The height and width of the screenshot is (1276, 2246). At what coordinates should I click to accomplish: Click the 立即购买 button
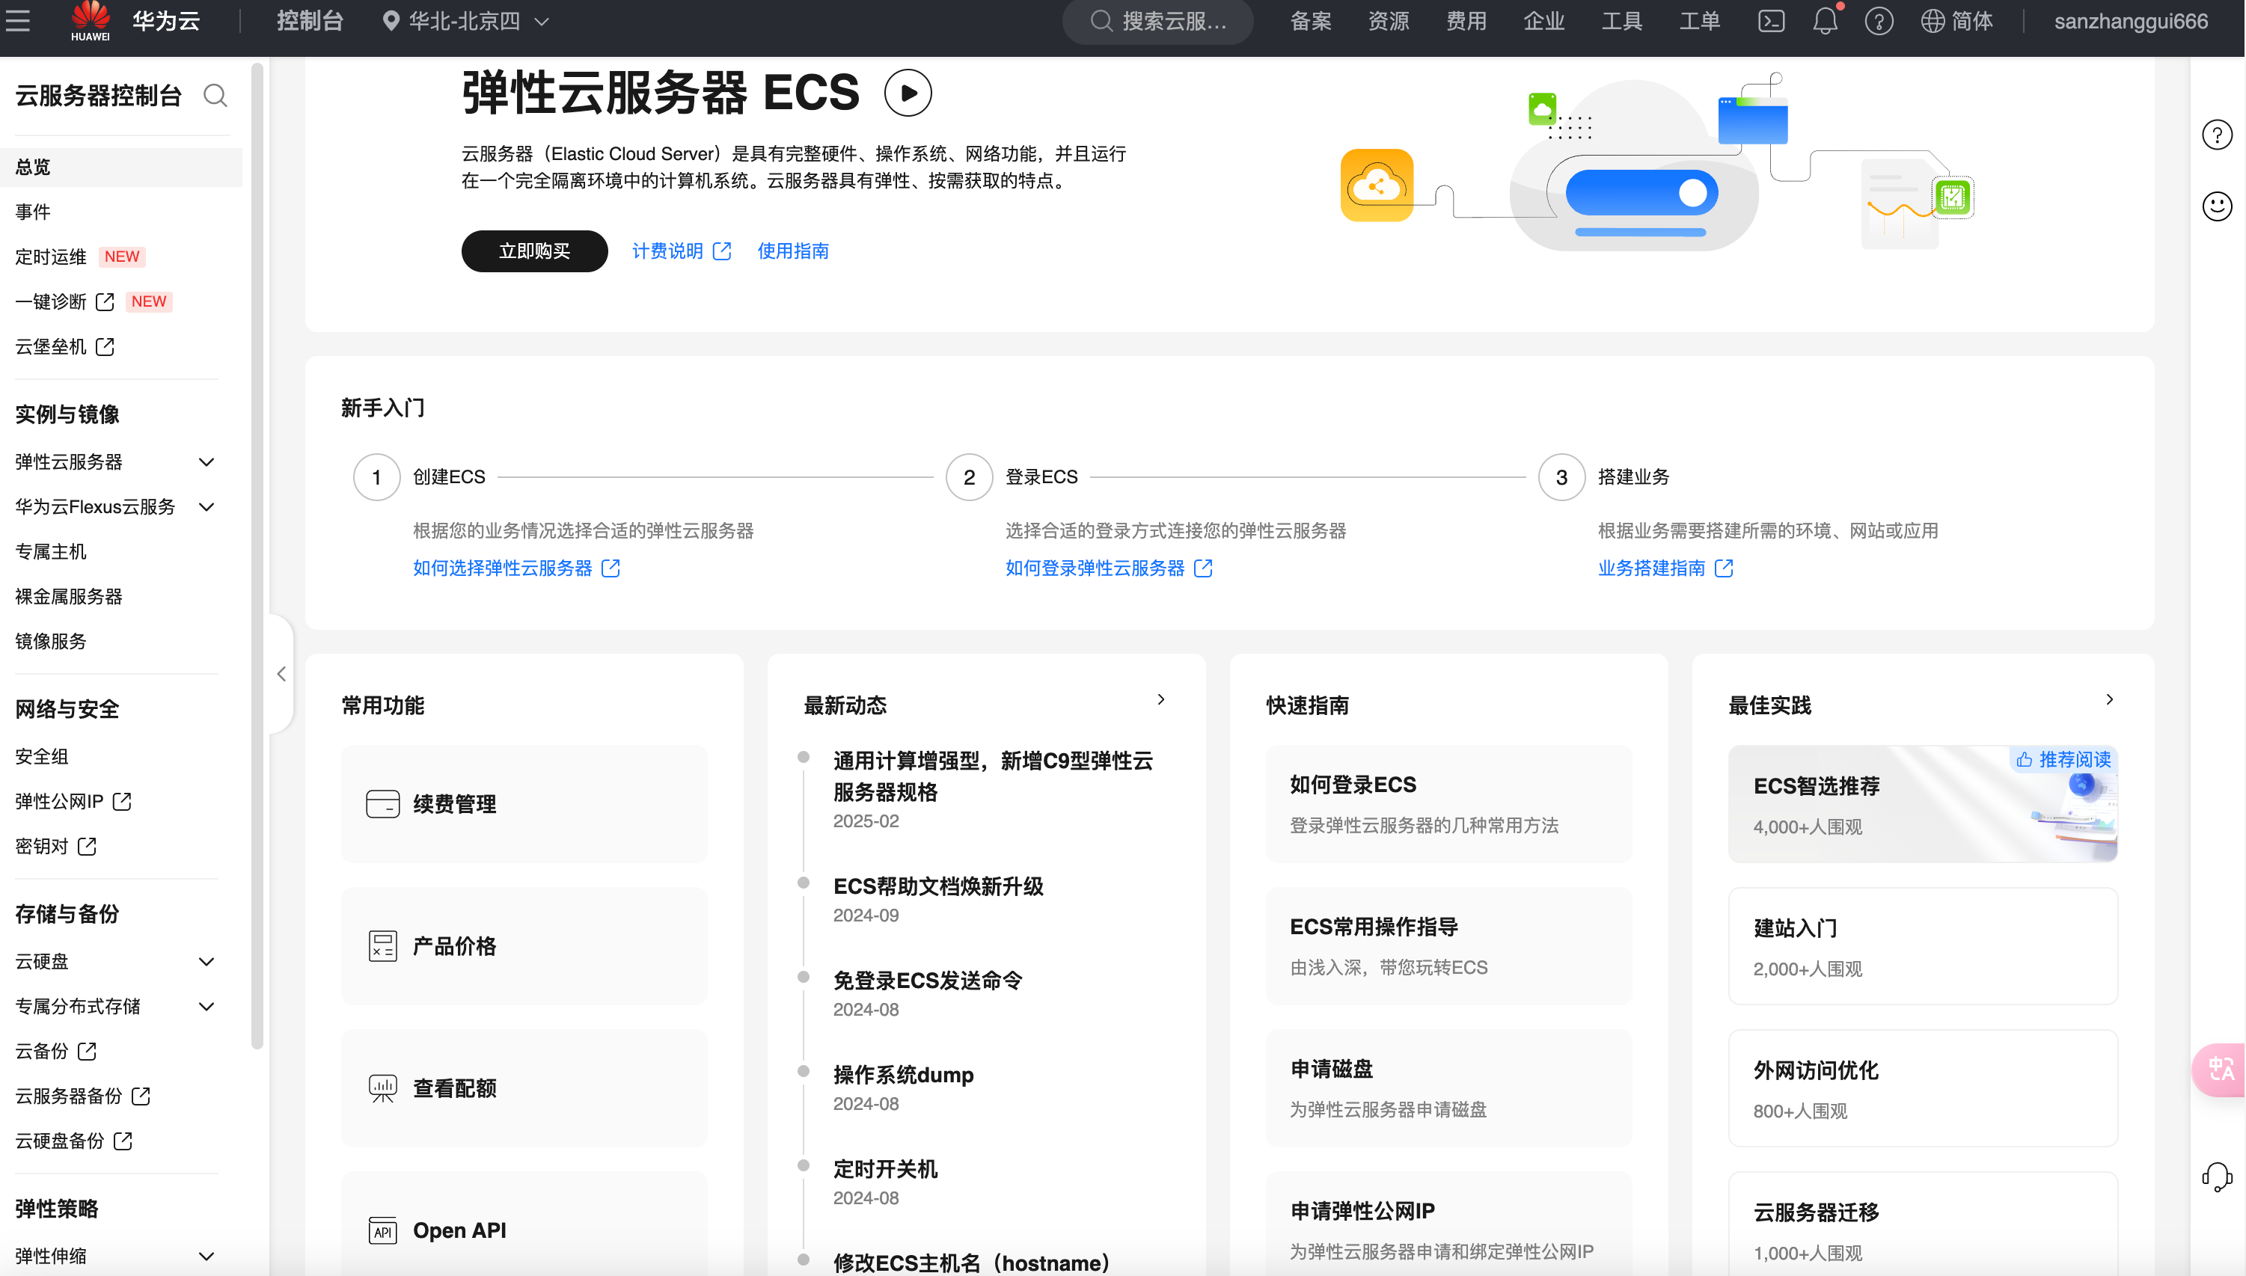(x=534, y=251)
